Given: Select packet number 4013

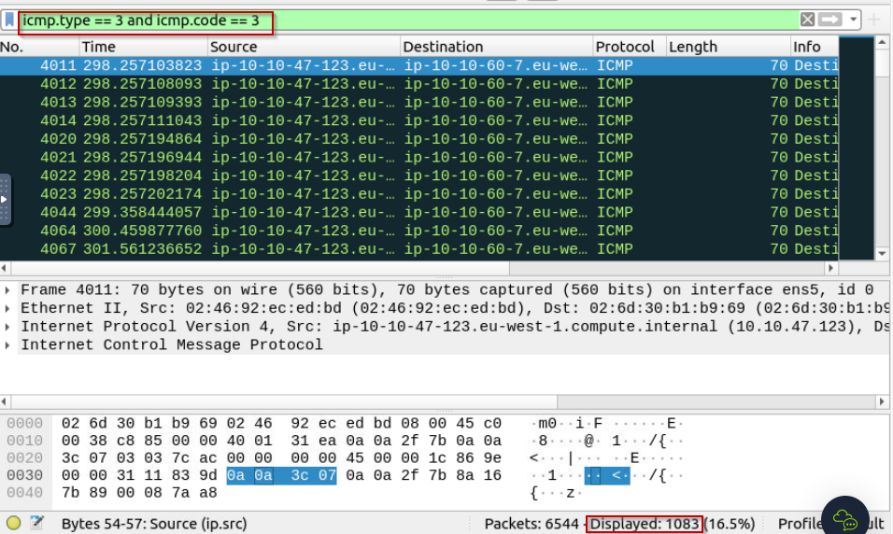Looking at the screenshot, I should (419, 102).
